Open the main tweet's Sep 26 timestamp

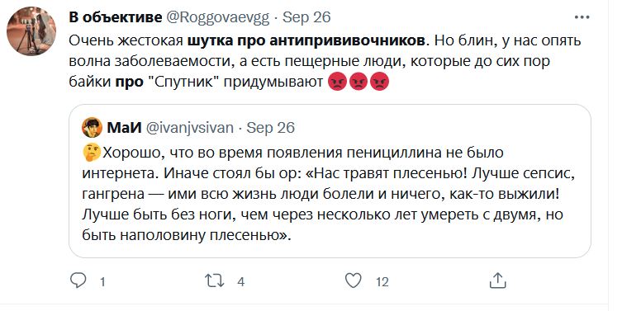coord(306,18)
